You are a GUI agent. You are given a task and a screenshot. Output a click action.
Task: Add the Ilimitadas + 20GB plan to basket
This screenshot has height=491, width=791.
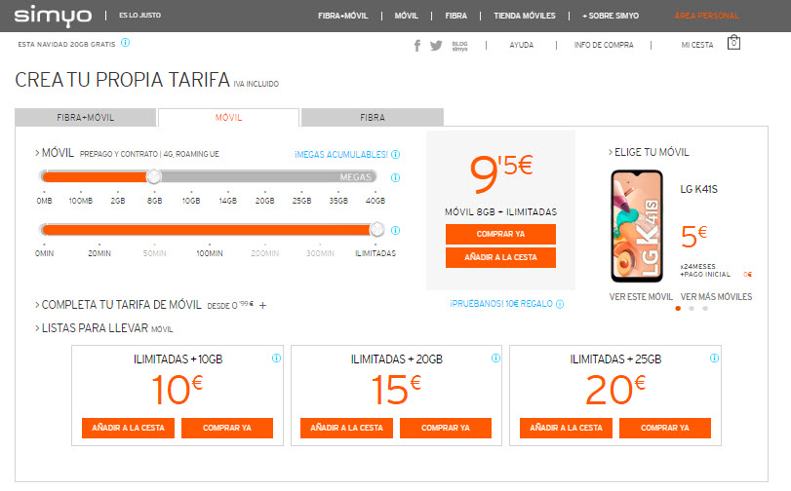click(347, 428)
